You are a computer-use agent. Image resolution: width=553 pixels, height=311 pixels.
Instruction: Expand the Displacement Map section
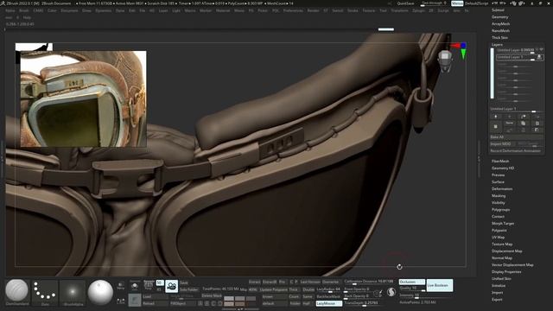coord(507,251)
